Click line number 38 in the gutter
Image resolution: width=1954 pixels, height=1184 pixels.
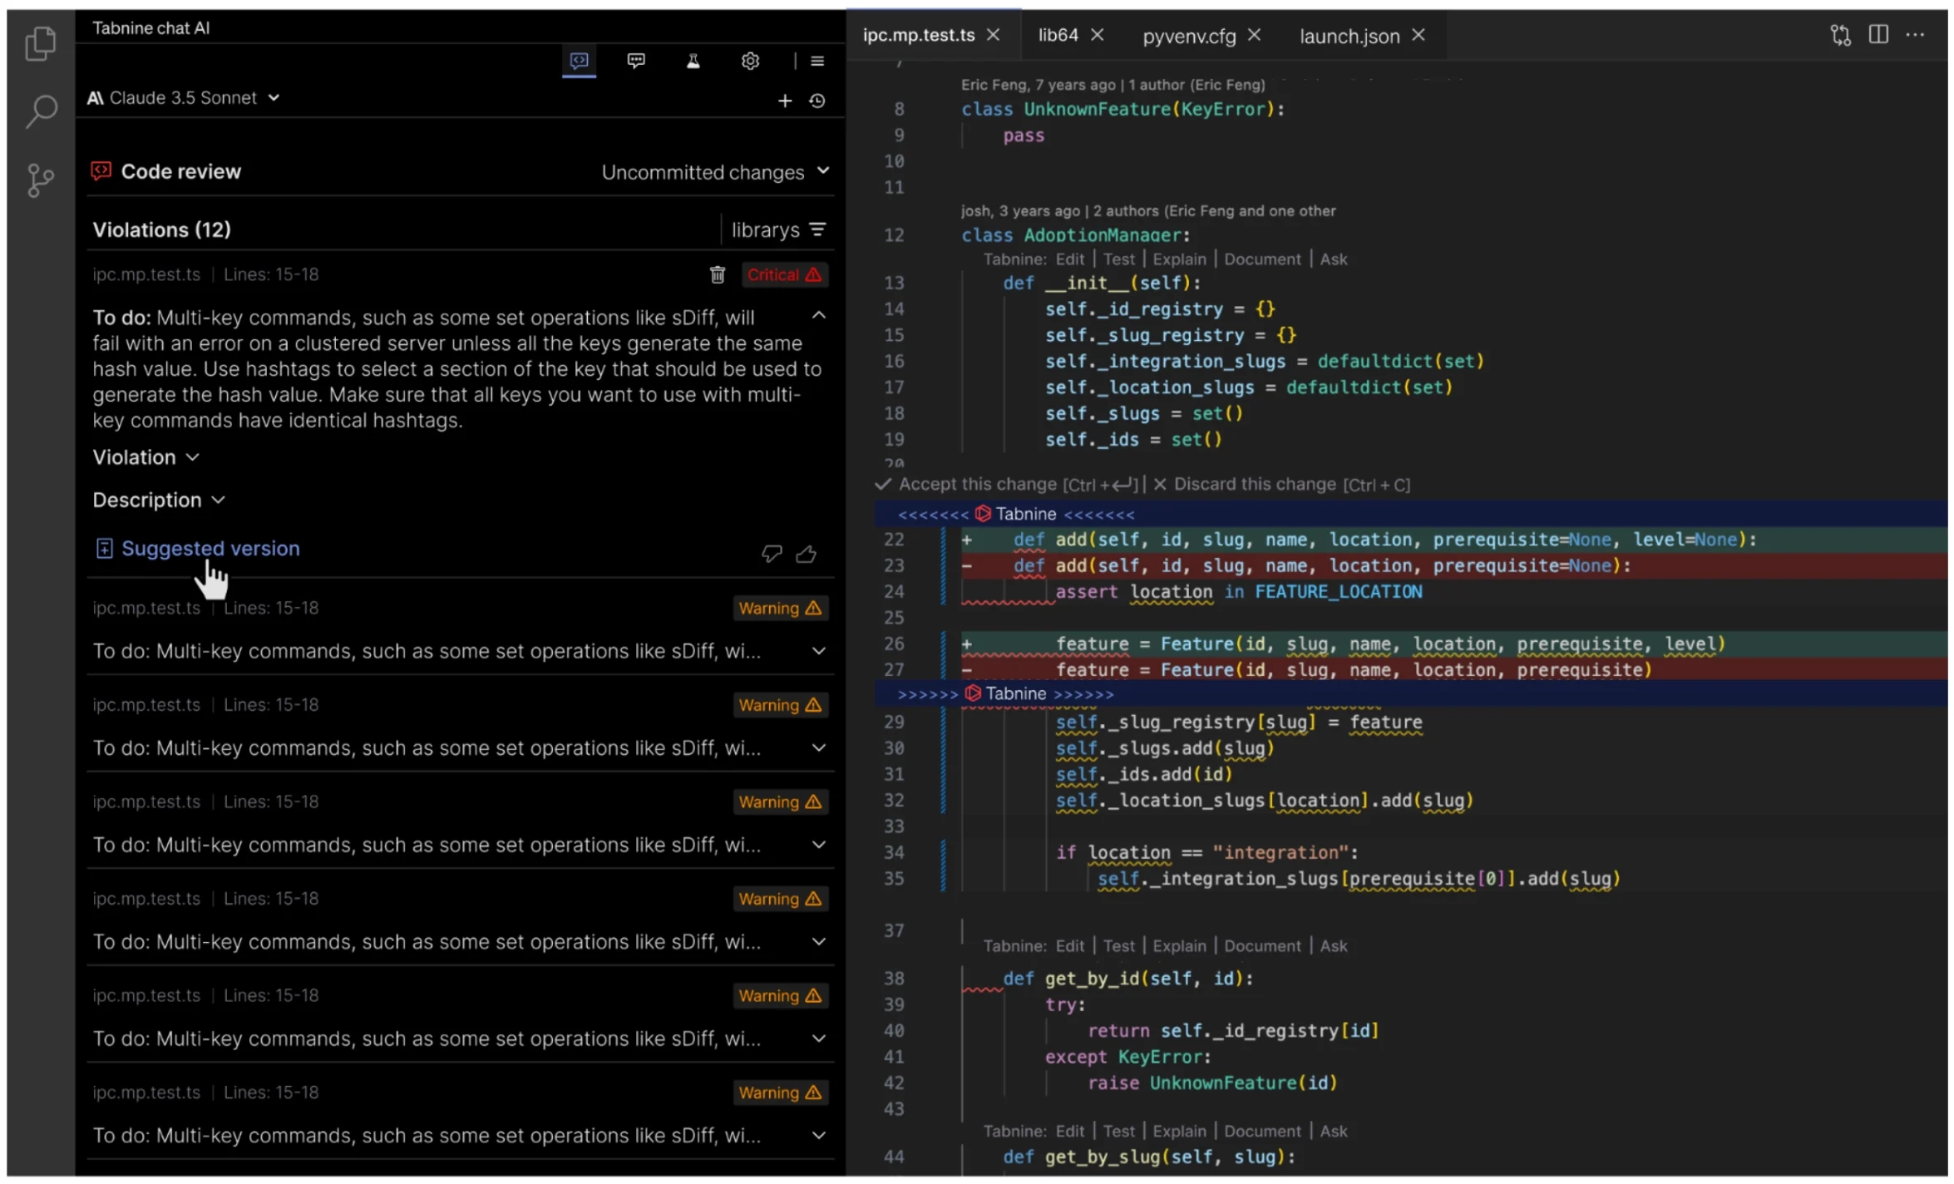point(894,979)
